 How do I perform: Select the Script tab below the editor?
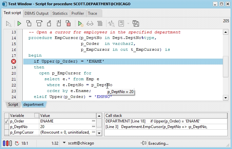tap(13, 104)
